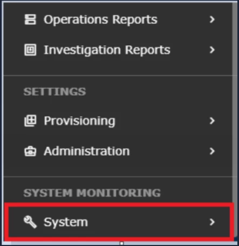Click the Investigation Reports square icon
Viewport: 239px width, 246px height.
[30, 50]
